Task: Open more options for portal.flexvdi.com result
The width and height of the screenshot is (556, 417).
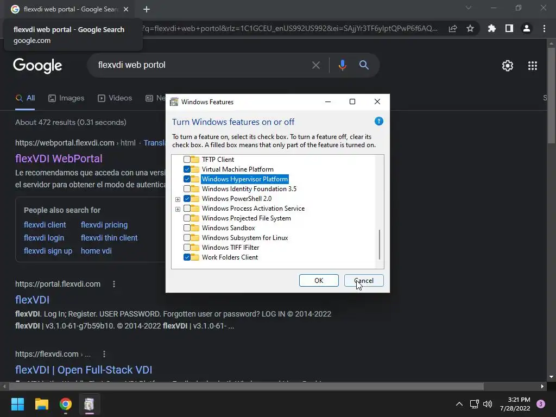Action: pyautogui.click(x=114, y=284)
